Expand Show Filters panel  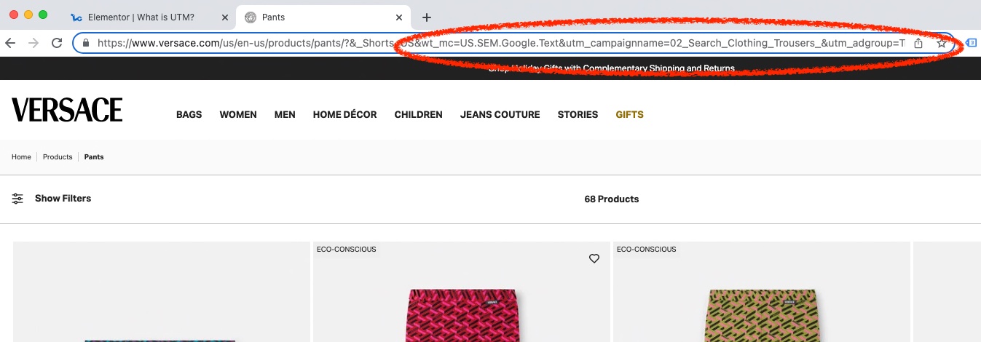63,199
